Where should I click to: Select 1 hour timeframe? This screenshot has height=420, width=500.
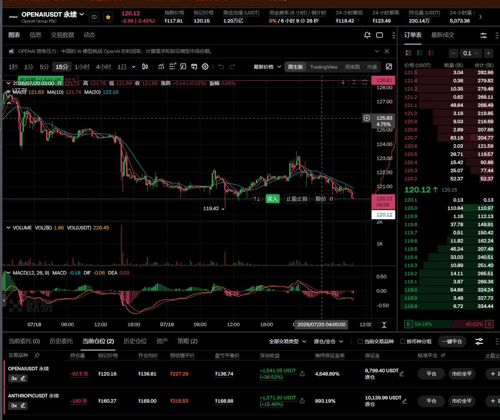82,67
